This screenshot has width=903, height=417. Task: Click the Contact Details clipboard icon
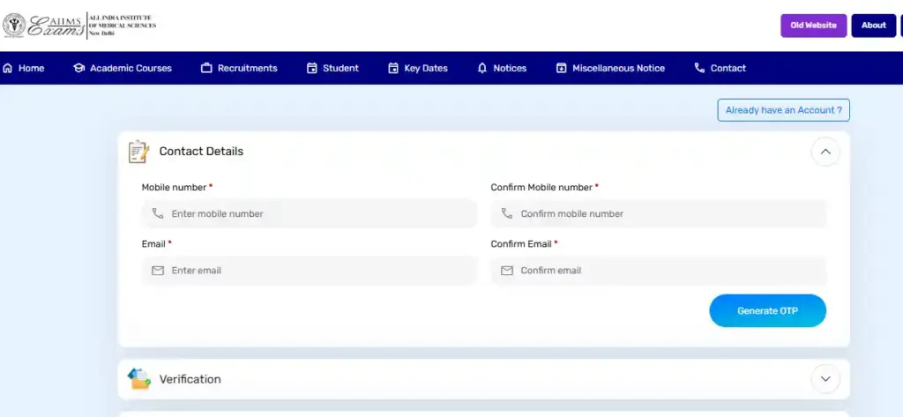coord(138,152)
